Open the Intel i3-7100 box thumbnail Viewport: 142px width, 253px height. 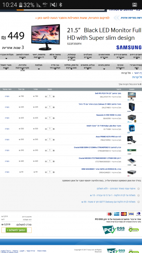(132, 129)
